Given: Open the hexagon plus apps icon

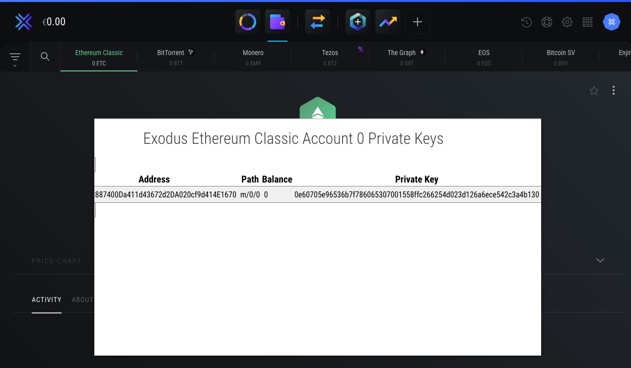Looking at the screenshot, I should [x=357, y=22].
